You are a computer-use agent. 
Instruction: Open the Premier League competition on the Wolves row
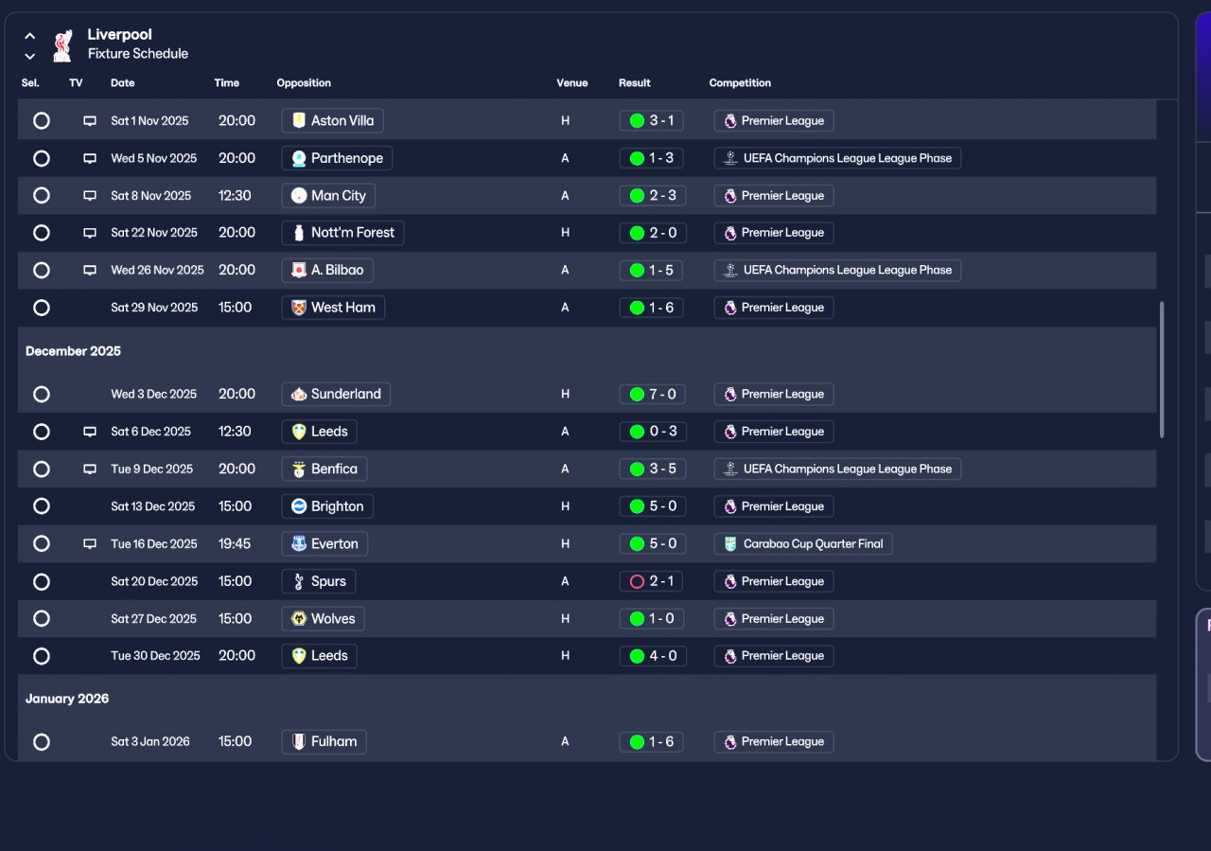pos(774,619)
